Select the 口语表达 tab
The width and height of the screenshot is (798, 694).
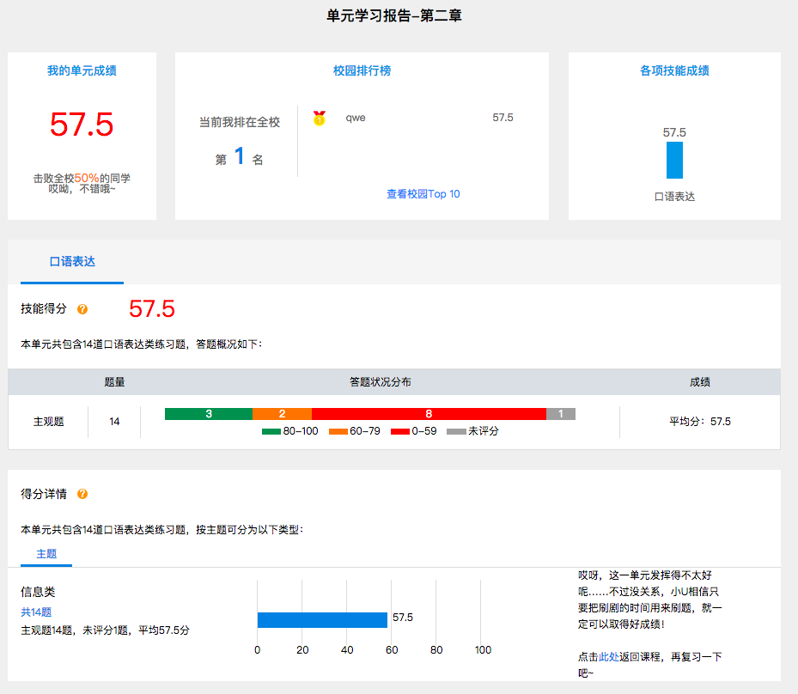point(72,262)
